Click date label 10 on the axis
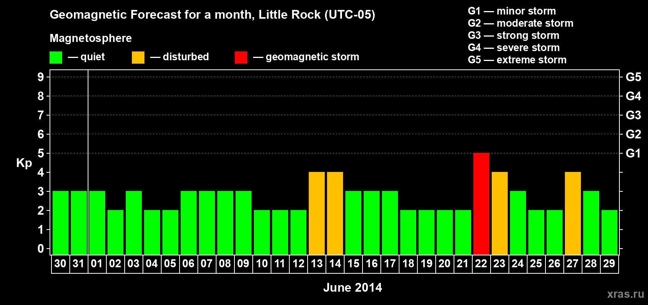 point(262,264)
